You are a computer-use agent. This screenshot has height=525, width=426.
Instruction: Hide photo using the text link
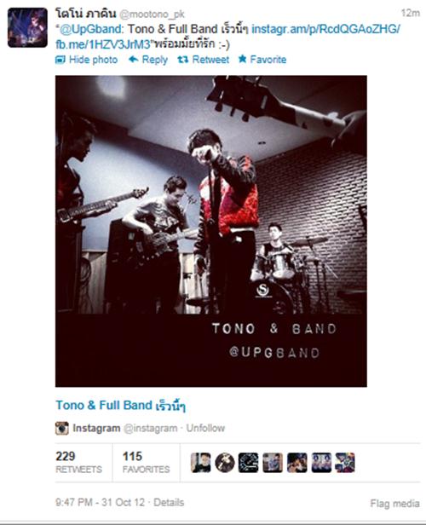click(x=93, y=60)
